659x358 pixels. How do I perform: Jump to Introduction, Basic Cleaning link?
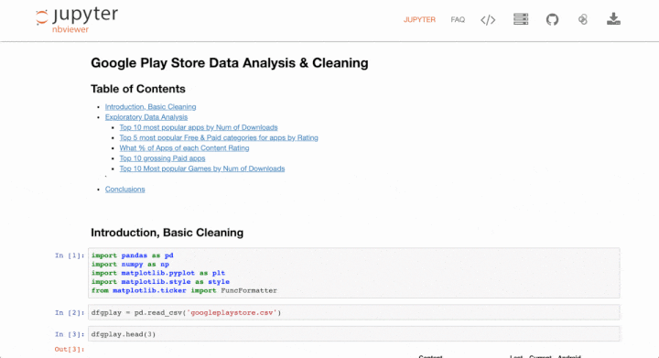tap(150, 107)
